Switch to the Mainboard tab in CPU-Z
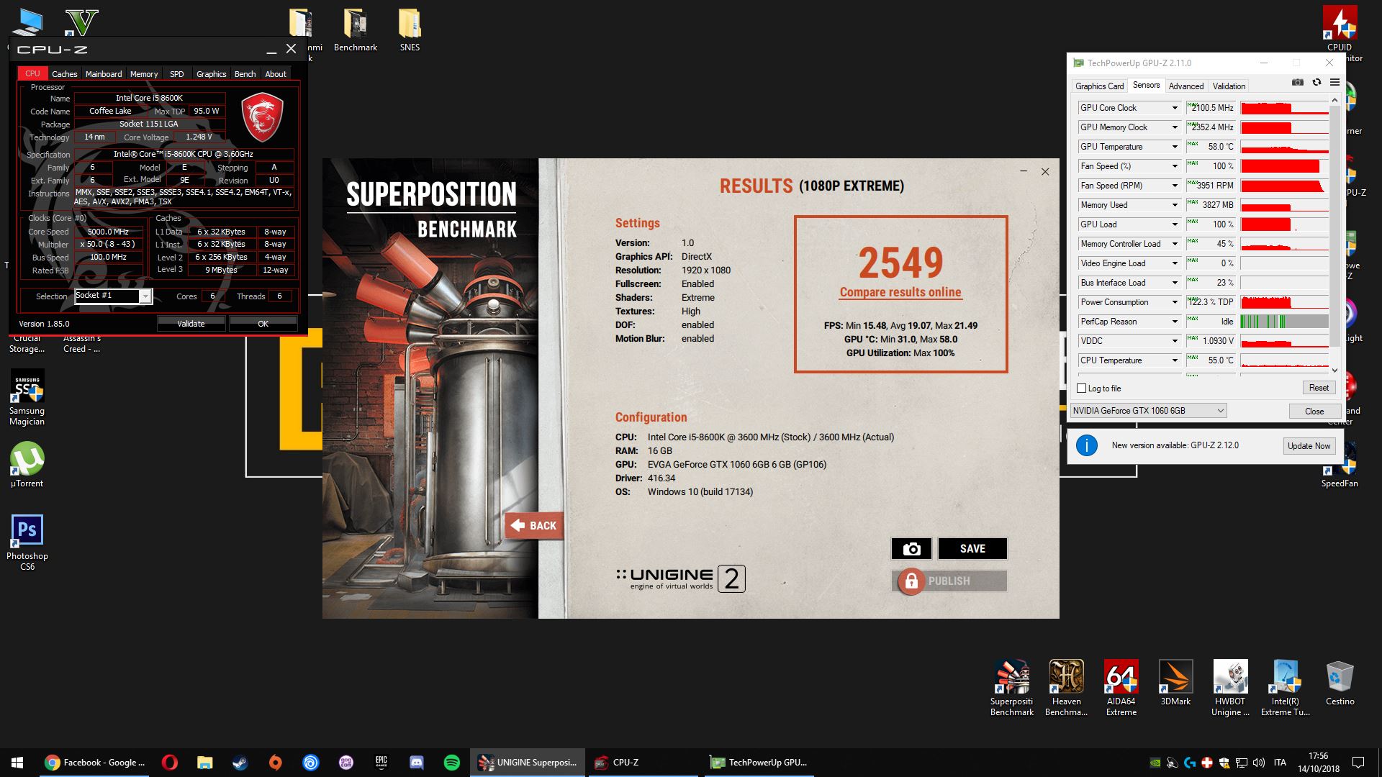The height and width of the screenshot is (777, 1382). tap(104, 74)
